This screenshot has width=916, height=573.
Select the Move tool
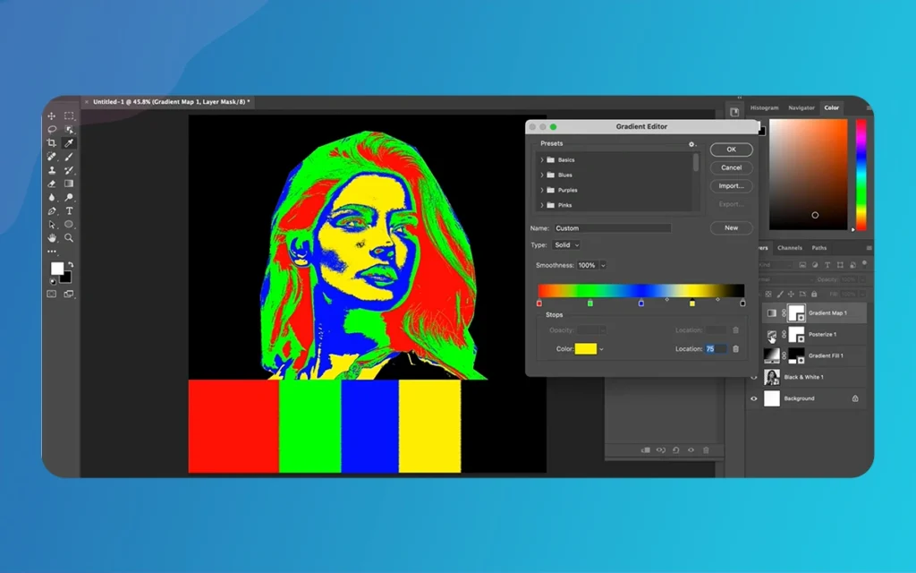click(x=52, y=116)
